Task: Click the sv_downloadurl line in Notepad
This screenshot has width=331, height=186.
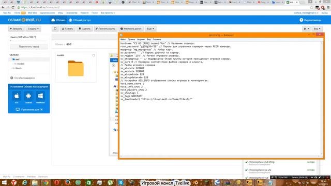Action: (156, 99)
